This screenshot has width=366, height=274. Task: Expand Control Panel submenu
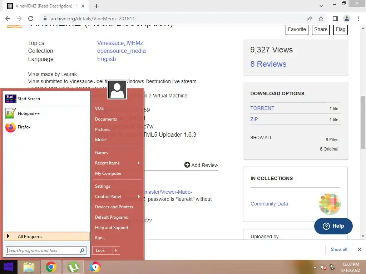pyautogui.click(x=117, y=197)
